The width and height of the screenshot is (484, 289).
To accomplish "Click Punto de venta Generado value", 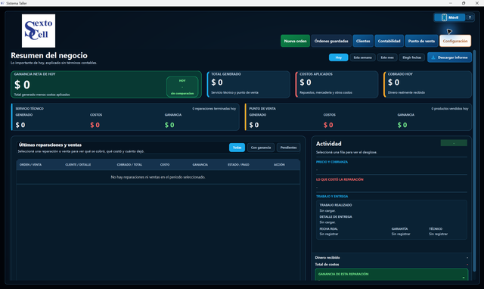I will [x=254, y=125].
